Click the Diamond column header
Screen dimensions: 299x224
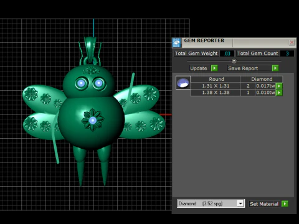click(x=262, y=79)
